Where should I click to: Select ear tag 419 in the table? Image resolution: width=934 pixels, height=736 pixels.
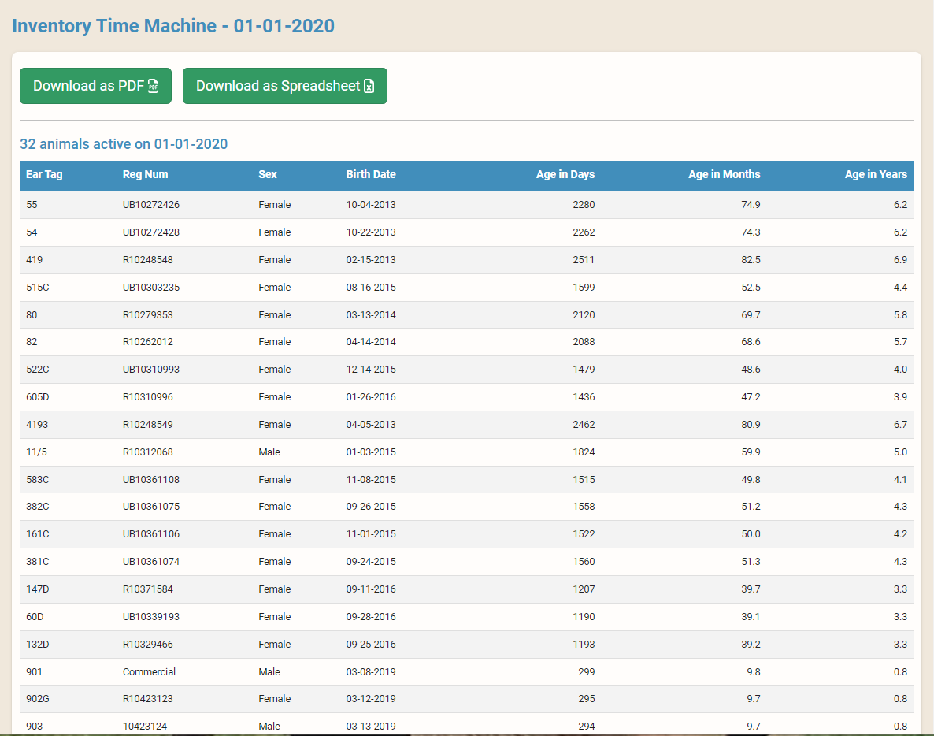coord(35,259)
